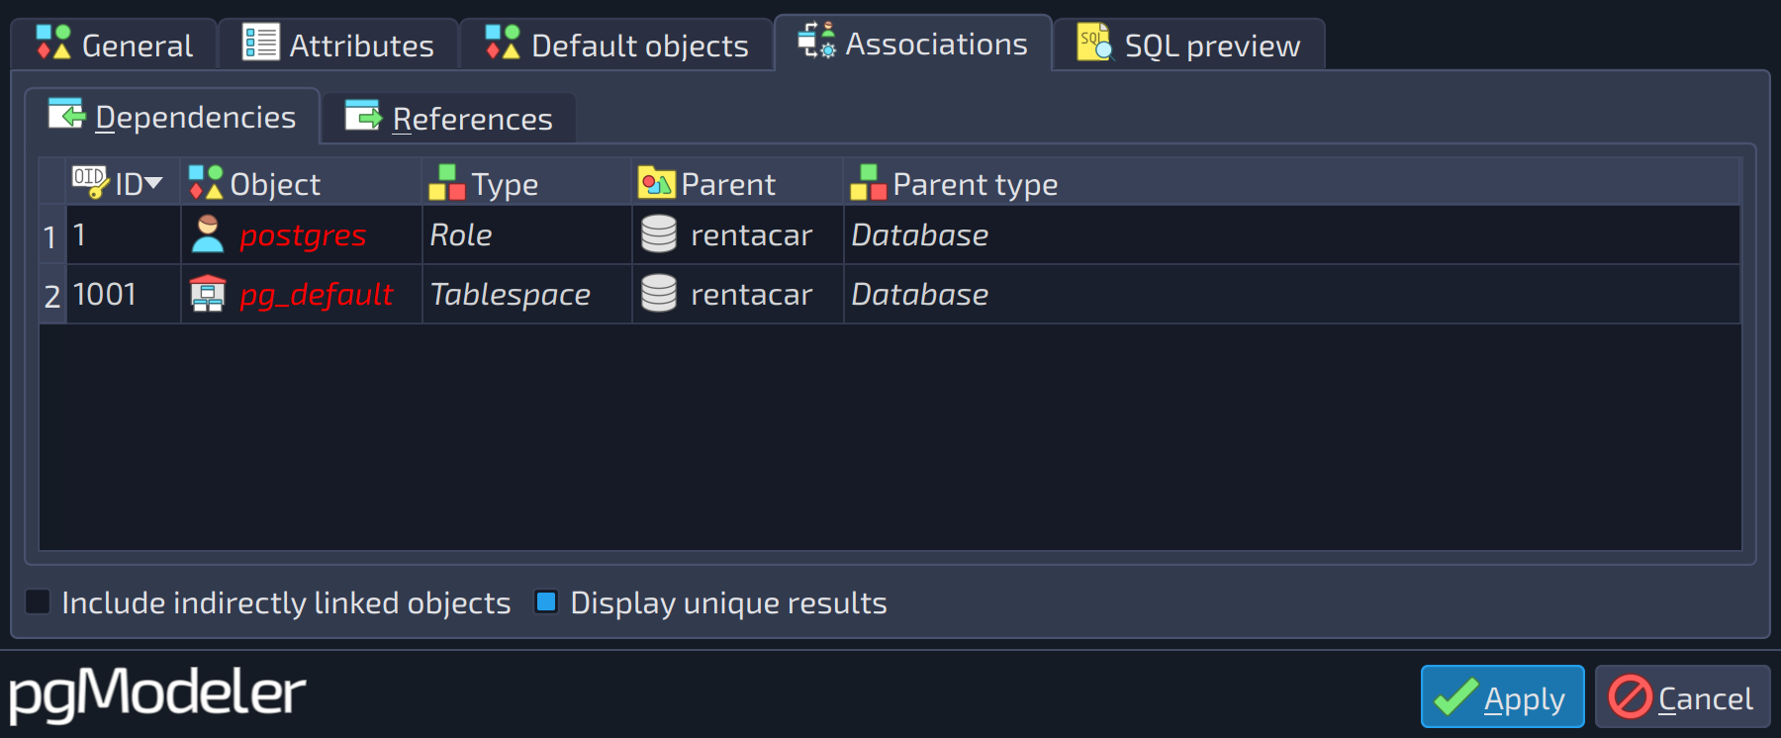Click the OID key icon in ID header
Image resolution: width=1781 pixels, height=738 pixels.
click(90, 182)
